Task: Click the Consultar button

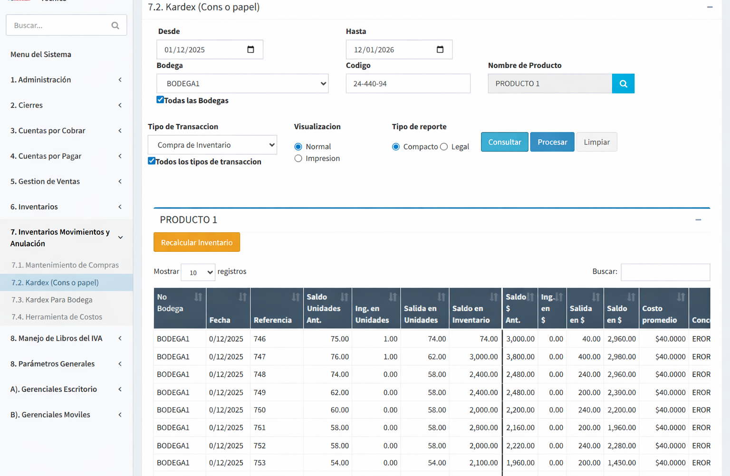Action: point(504,142)
